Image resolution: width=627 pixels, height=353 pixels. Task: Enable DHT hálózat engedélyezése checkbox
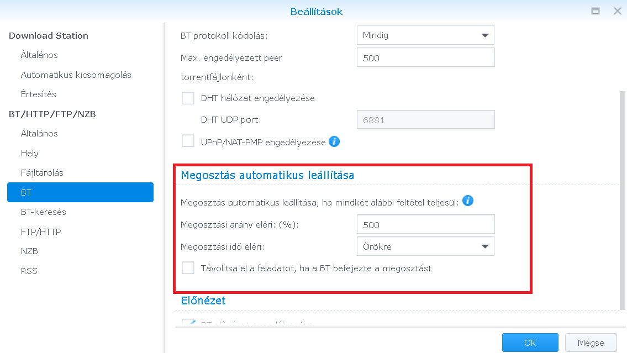188,98
